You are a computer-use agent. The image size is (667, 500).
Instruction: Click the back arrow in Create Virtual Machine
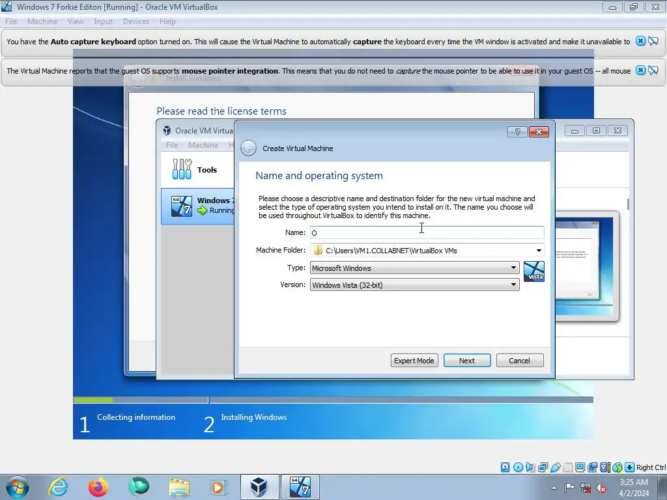click(x=248, y=148)
